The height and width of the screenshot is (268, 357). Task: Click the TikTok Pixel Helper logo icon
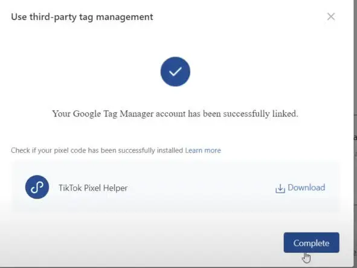pyautogui.click(x=37, y=187)
